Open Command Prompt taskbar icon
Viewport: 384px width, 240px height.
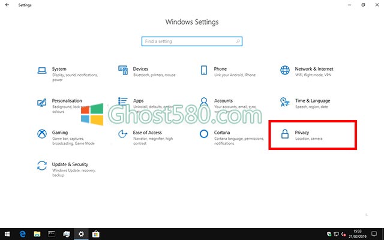tap(52, 234)
